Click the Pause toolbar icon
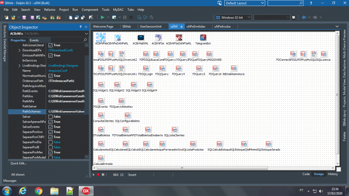The width and height of the screenshot is (349, 196). pyautogui.click(x=125, y=17)
